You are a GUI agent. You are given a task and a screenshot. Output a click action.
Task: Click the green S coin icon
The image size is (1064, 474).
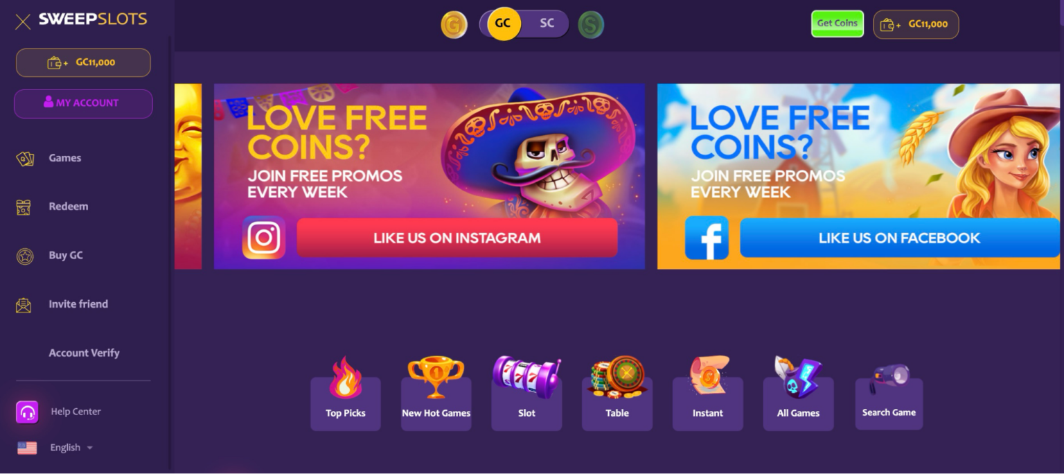tap(591, 25)
